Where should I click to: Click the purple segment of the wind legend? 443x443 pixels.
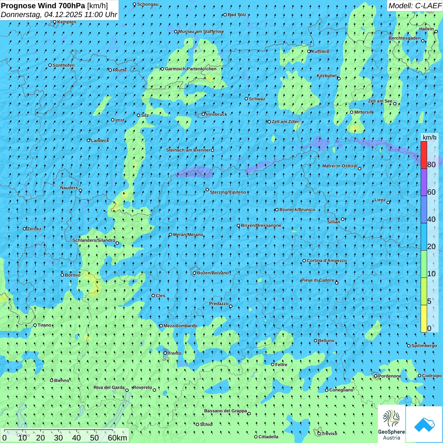tap(424, 182)
